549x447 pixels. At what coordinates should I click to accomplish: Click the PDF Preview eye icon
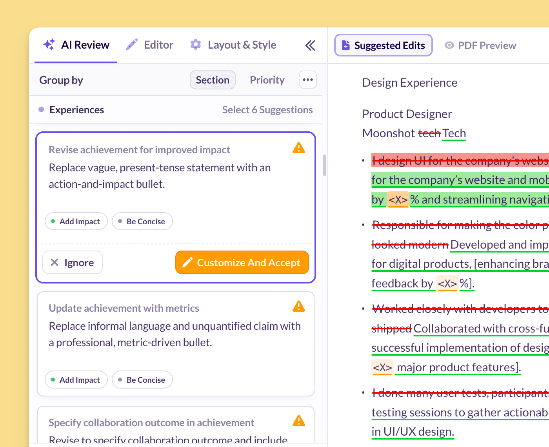[449, 45]
